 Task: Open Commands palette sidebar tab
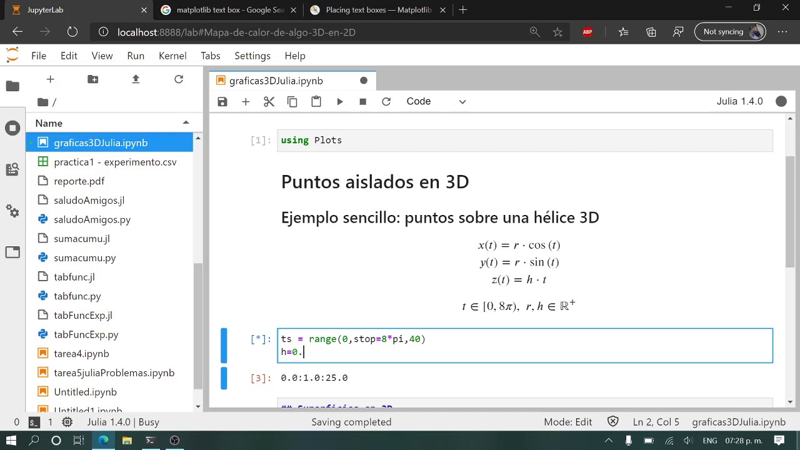tap(12, 169)
